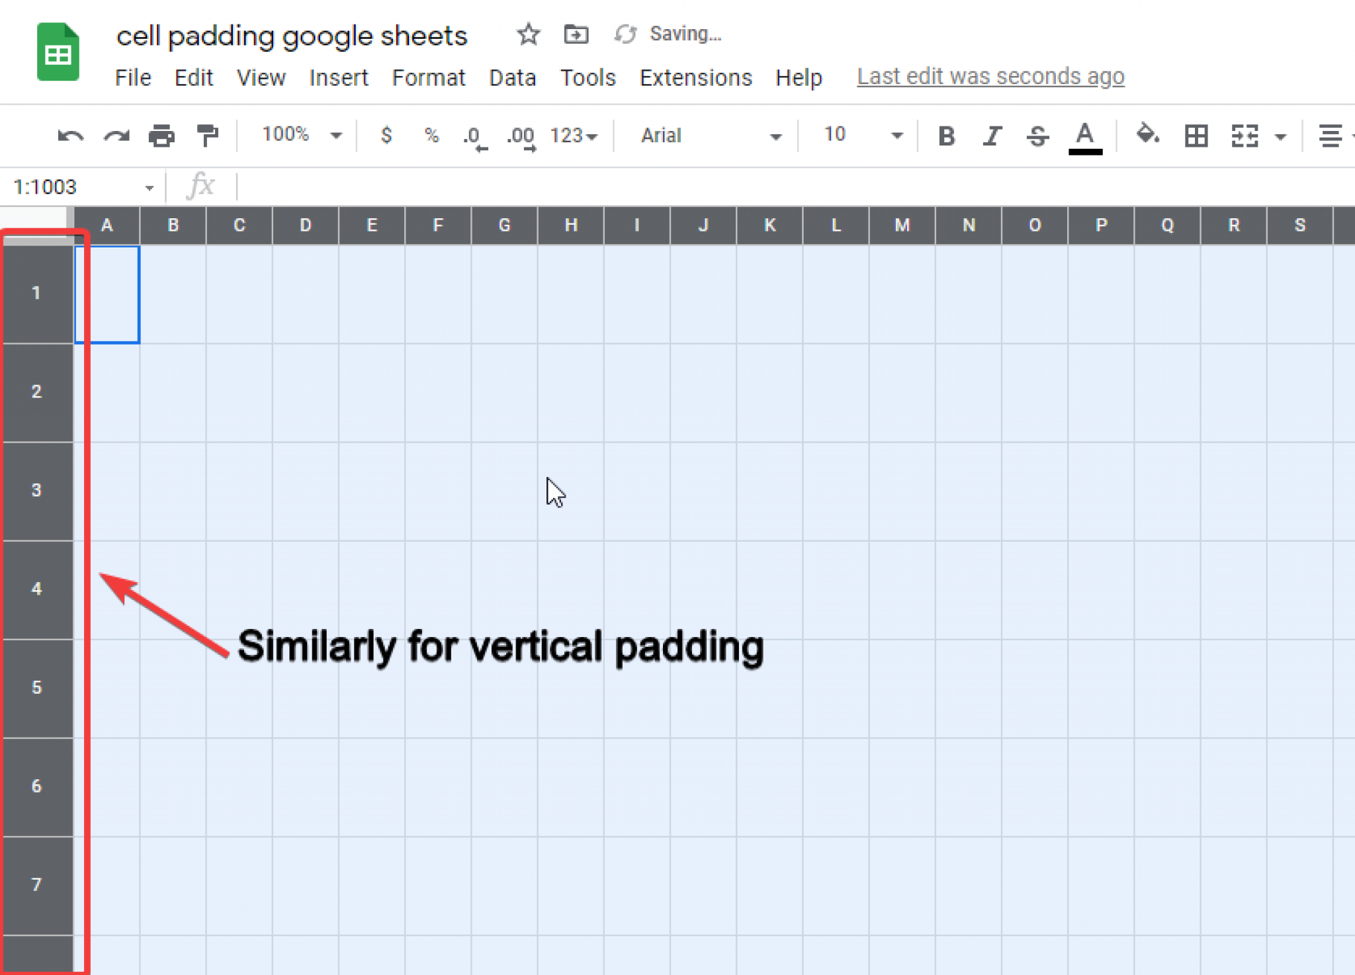1355x975 pixels.
Task: Select row 3 header
Action: tap(36, 491)
